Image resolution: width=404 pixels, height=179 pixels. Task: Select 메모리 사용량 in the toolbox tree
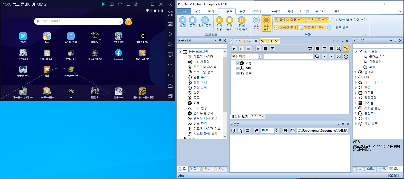(203, 57)
